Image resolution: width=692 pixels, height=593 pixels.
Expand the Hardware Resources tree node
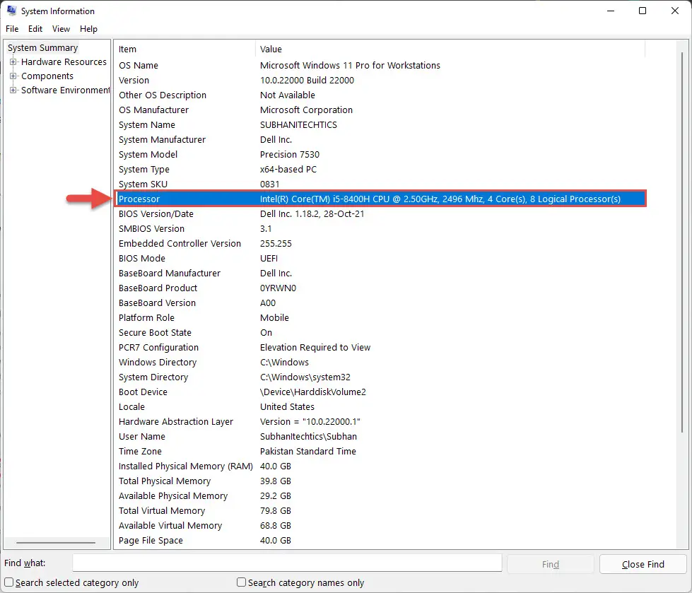(13, 61)
